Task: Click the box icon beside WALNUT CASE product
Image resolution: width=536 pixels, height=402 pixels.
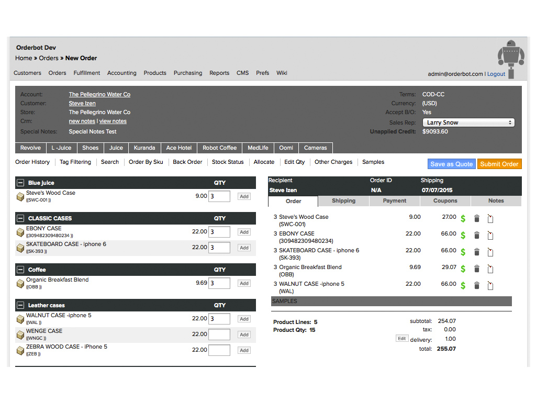Action: coord(20,319)
